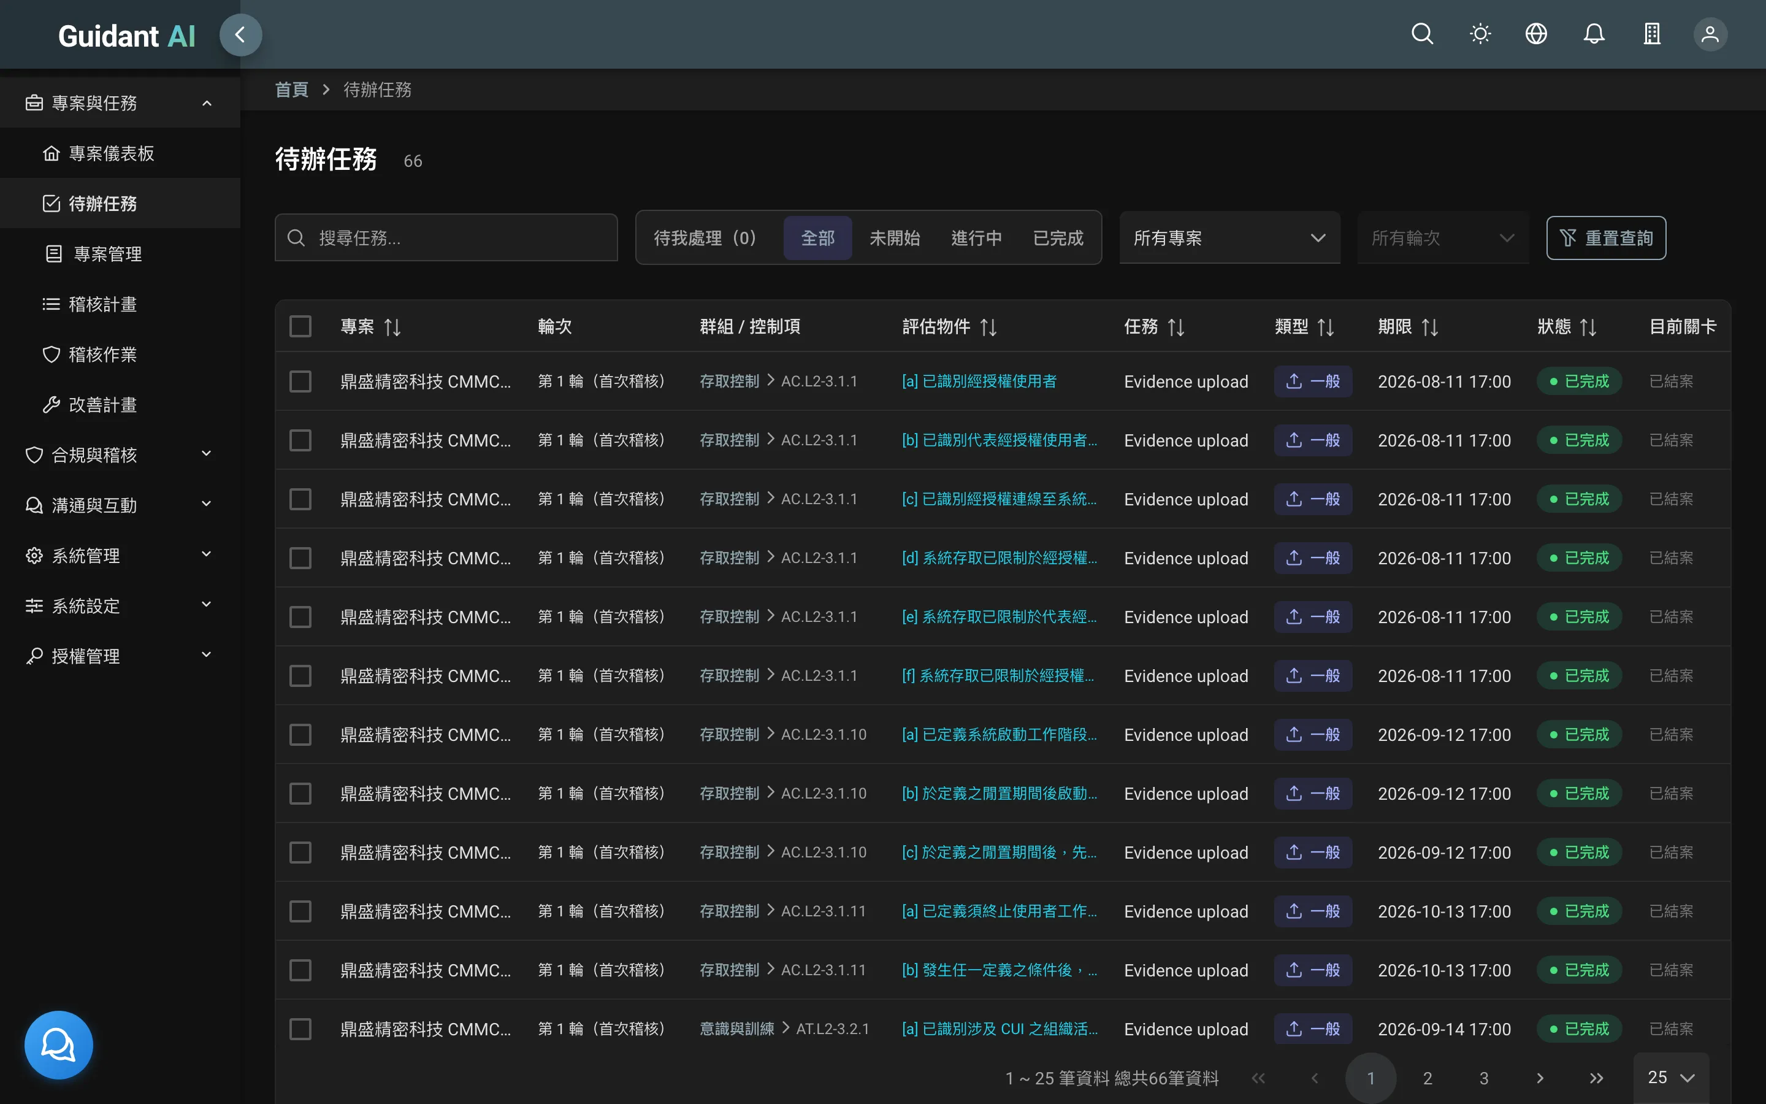Screen dimensions: 1766x1104
Task: Go to the 首頁 breadcrumb link
Action: [291, 90]
